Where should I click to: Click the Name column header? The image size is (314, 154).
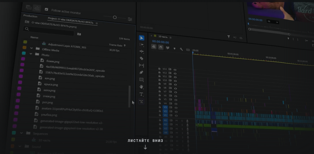34,37
